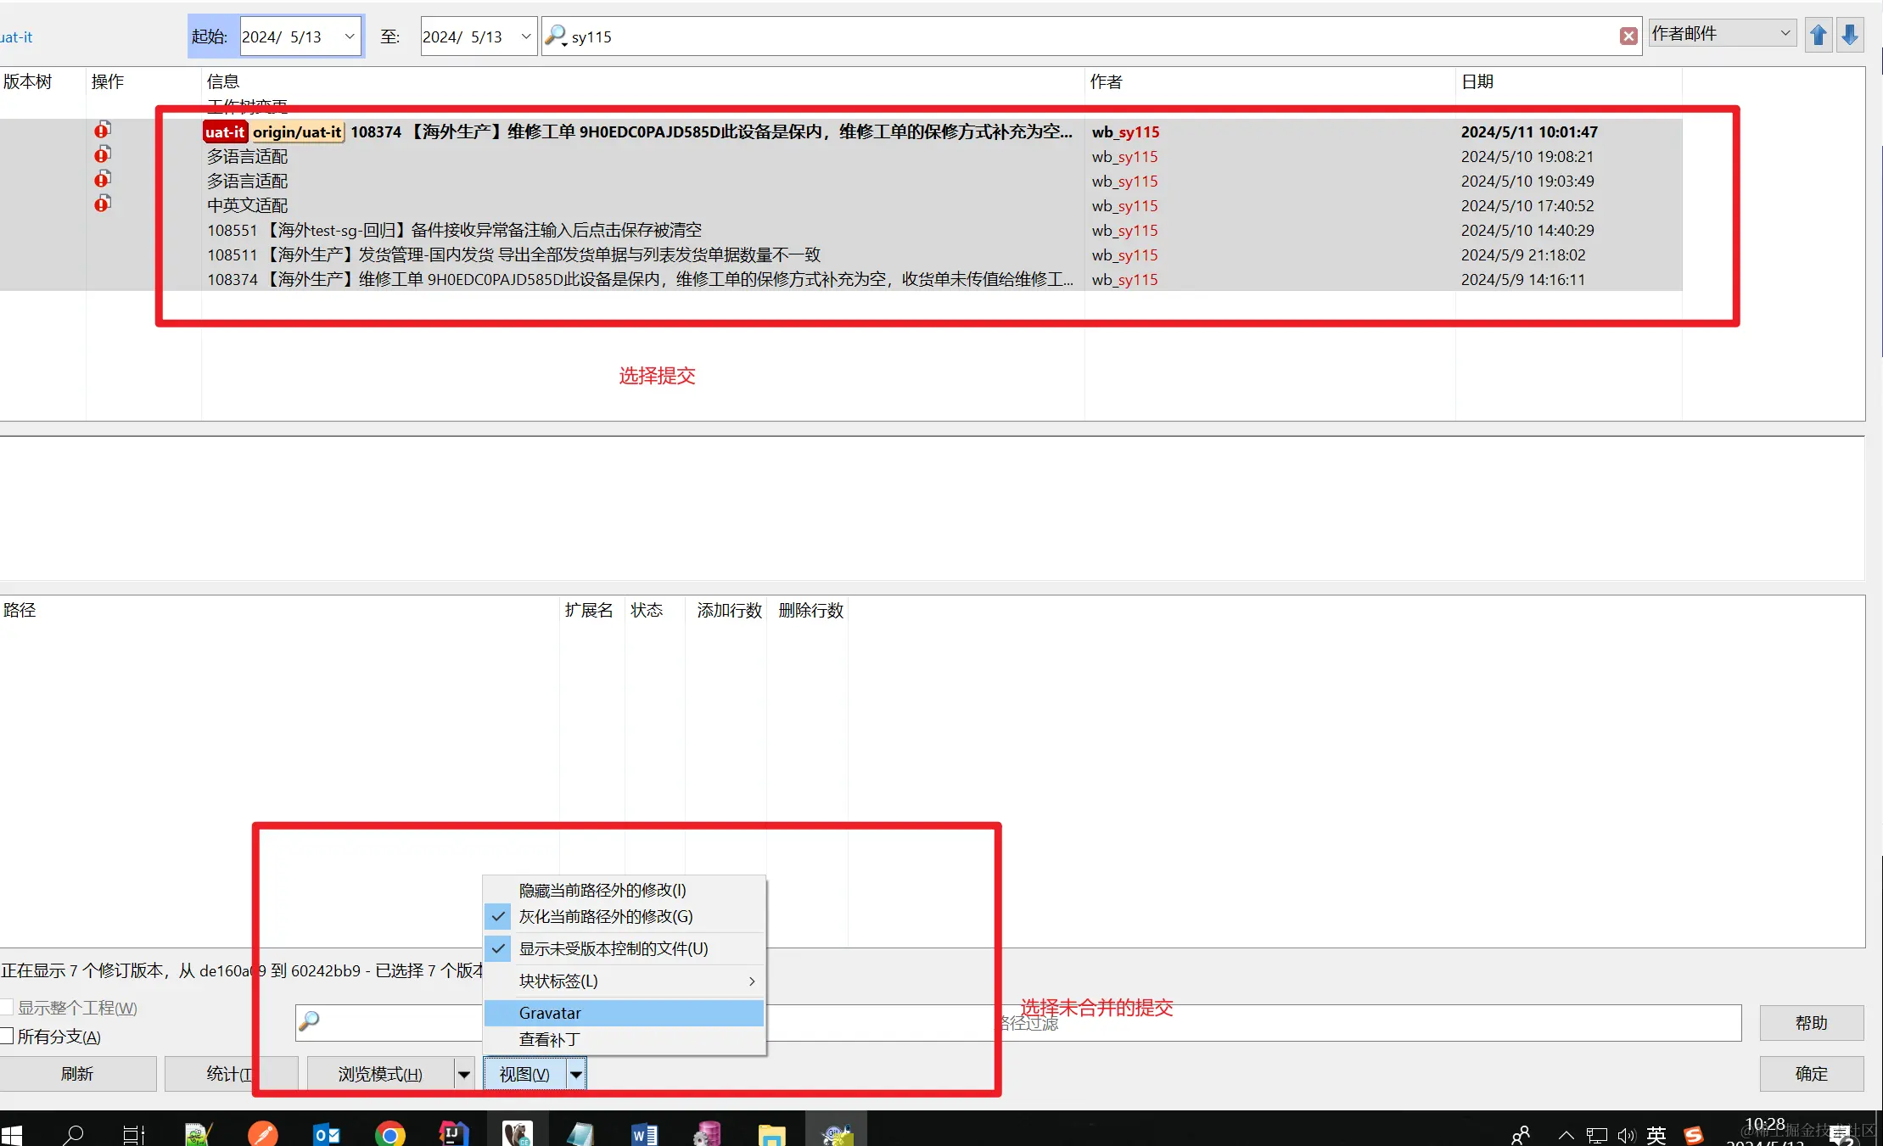Select 查看补丁 menu item
The image size is (1883, 1146).
[x=624, y=1039]
